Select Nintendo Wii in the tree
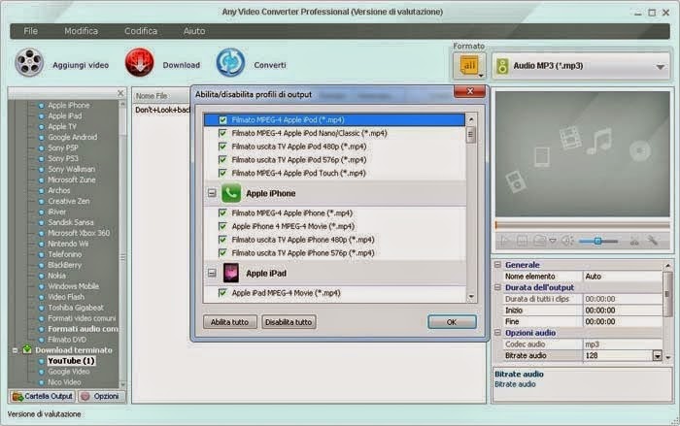 click(69, 244)
